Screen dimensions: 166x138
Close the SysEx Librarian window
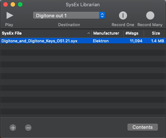pos(6,4)
